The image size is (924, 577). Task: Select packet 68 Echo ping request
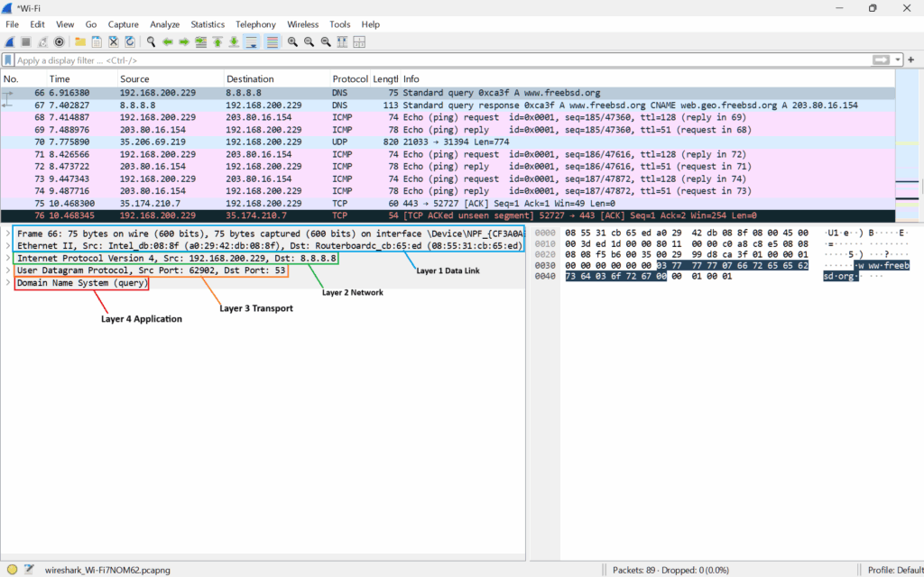pyautogui.click(x=448, y=117)
